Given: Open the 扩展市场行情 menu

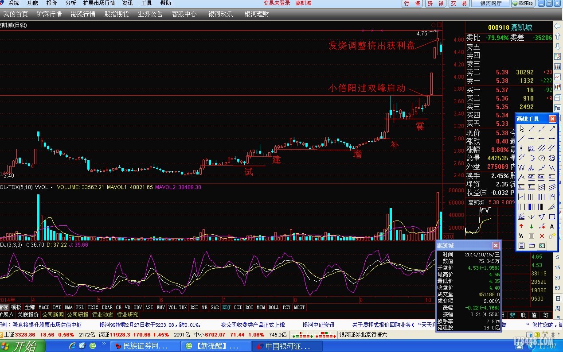Looking at the screenshot, I should (99, 3).
